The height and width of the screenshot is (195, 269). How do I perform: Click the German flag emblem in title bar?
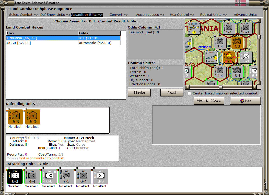click(241, 3)
